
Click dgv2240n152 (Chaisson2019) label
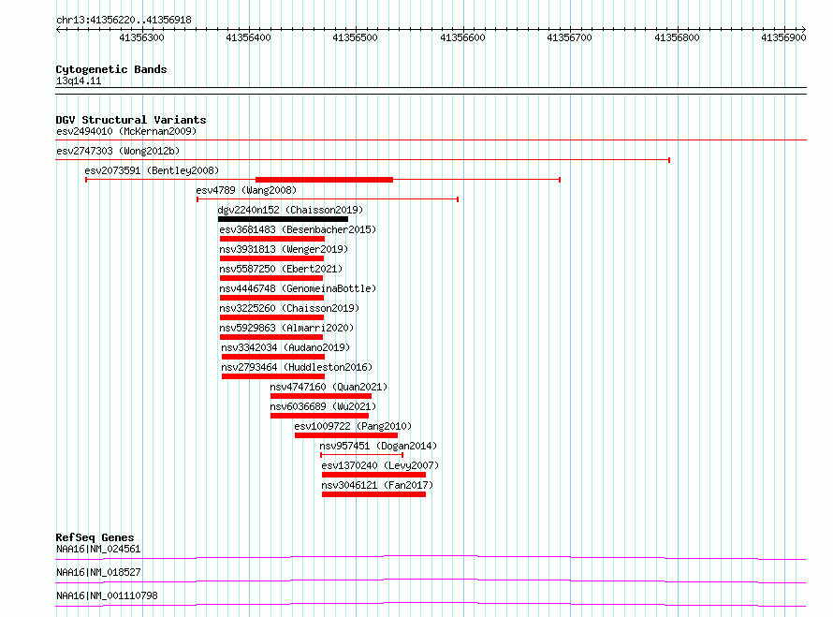click(290, 210)
